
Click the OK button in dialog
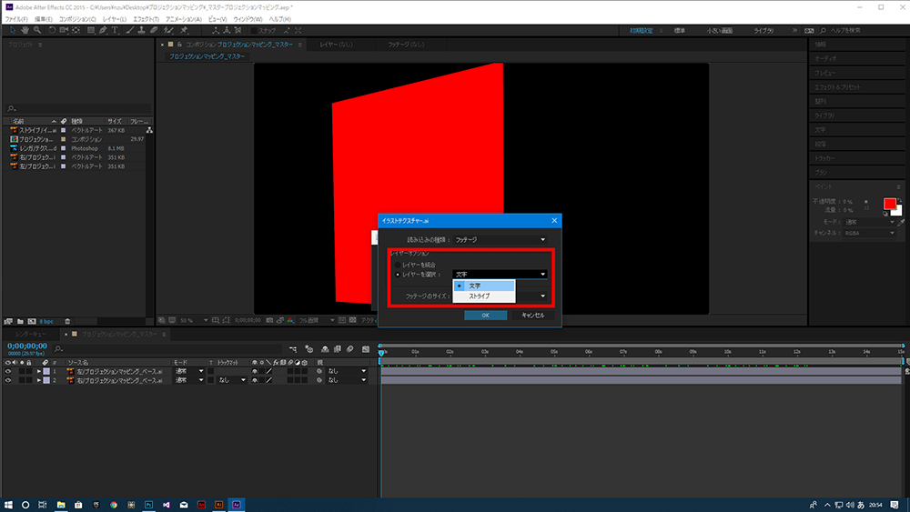tap(485, 315)
